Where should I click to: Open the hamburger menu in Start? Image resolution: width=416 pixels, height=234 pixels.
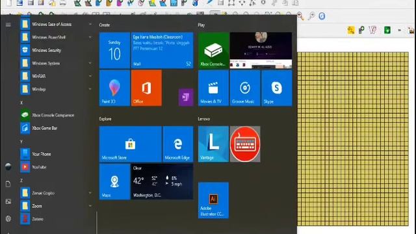coord(8,25)
